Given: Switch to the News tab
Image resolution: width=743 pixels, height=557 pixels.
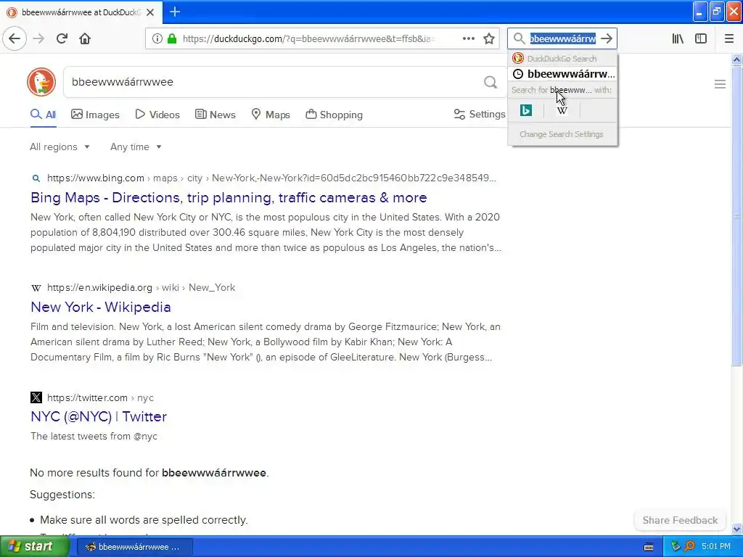Looking at the screenshot, I should (x=215, y=115).
